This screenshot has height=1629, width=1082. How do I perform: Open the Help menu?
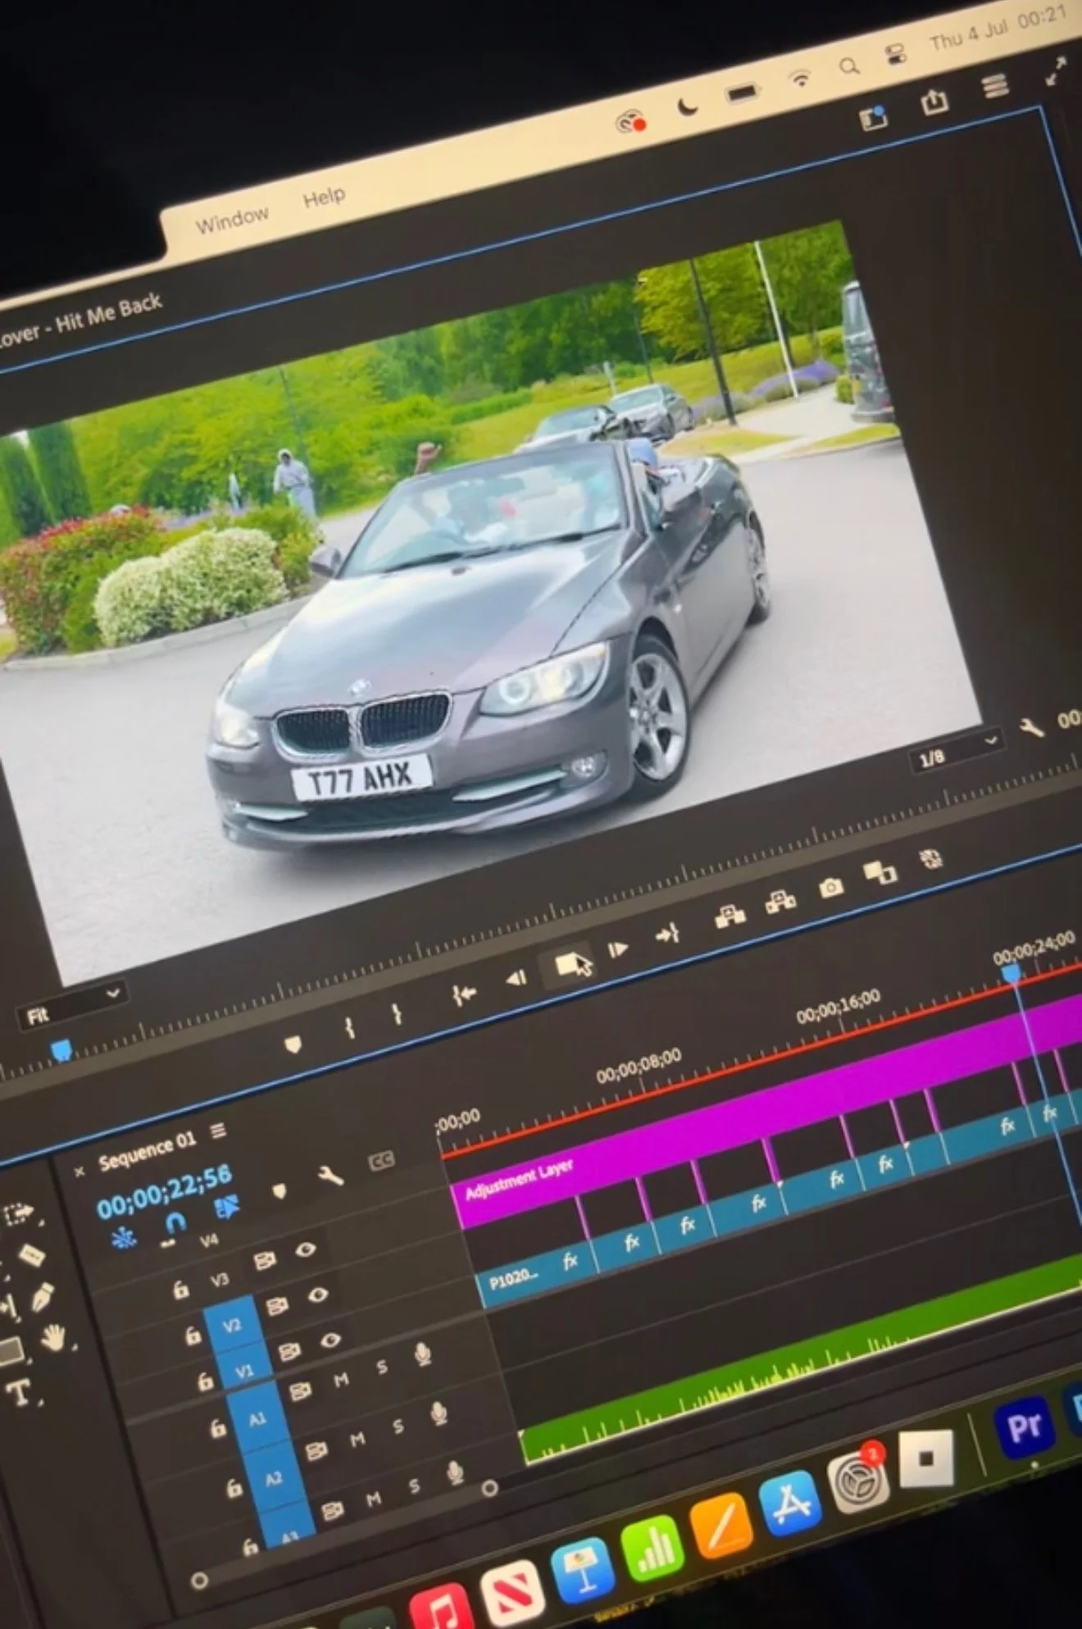pyautogui.click(x=324, y=198)
